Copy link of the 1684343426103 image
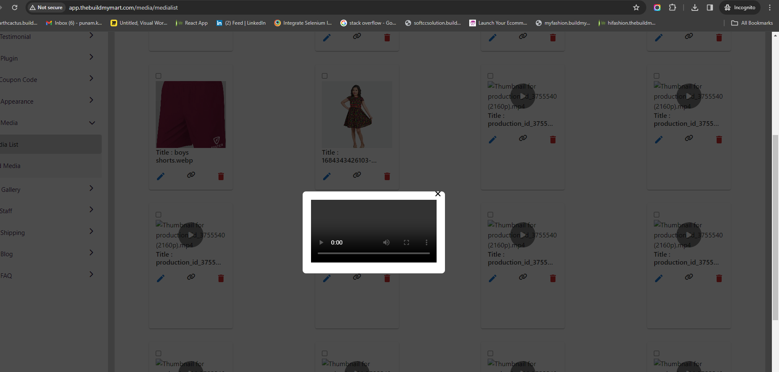The image size is (779, 372). coord(357,175)
